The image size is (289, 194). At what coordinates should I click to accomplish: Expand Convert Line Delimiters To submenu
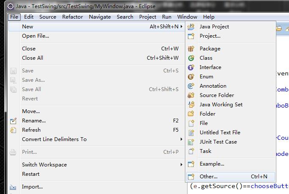[182, 139]
